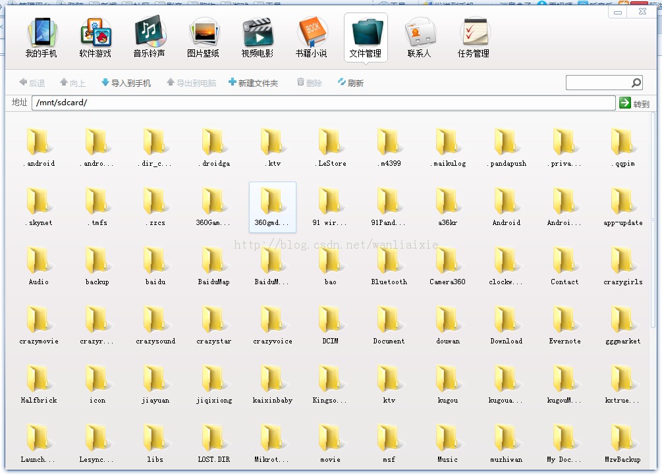Image resolution: width=662 pixels, height=475 pixels.
Task: Switch to the 联系人 contacts tab
Action: click(419, 38)
